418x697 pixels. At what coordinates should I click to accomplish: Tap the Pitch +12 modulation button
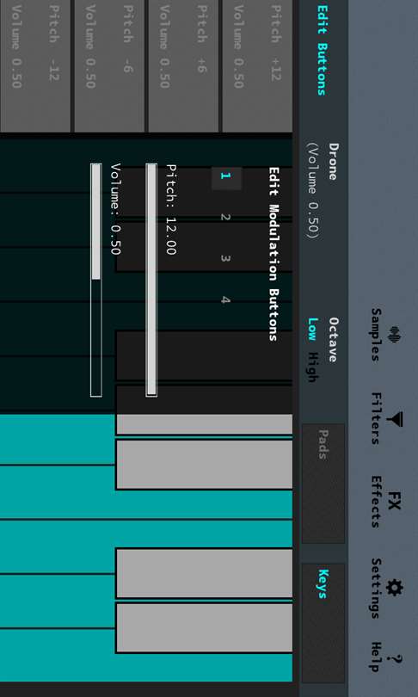click(257, 65)
